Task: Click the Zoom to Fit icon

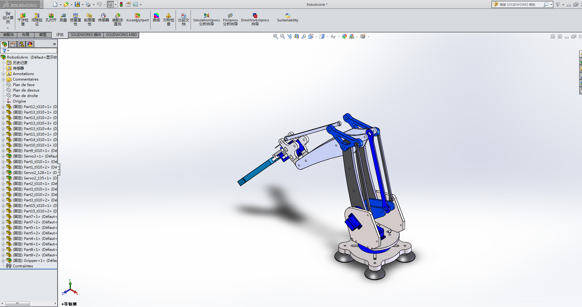Action: point(276,36)
